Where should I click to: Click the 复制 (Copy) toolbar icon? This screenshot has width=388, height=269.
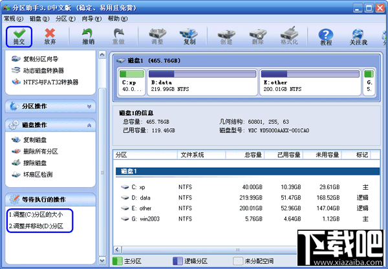pyautogui.click(x=189, y=34)
